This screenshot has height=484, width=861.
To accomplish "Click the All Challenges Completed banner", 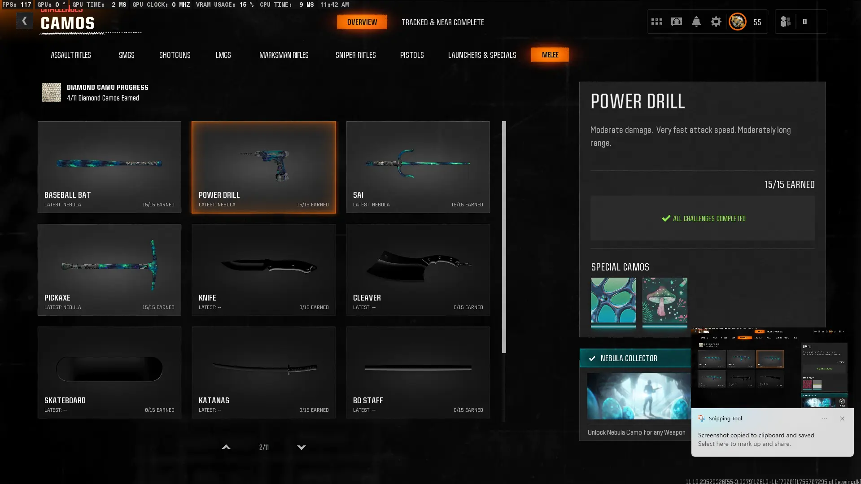I will [703, 218].
